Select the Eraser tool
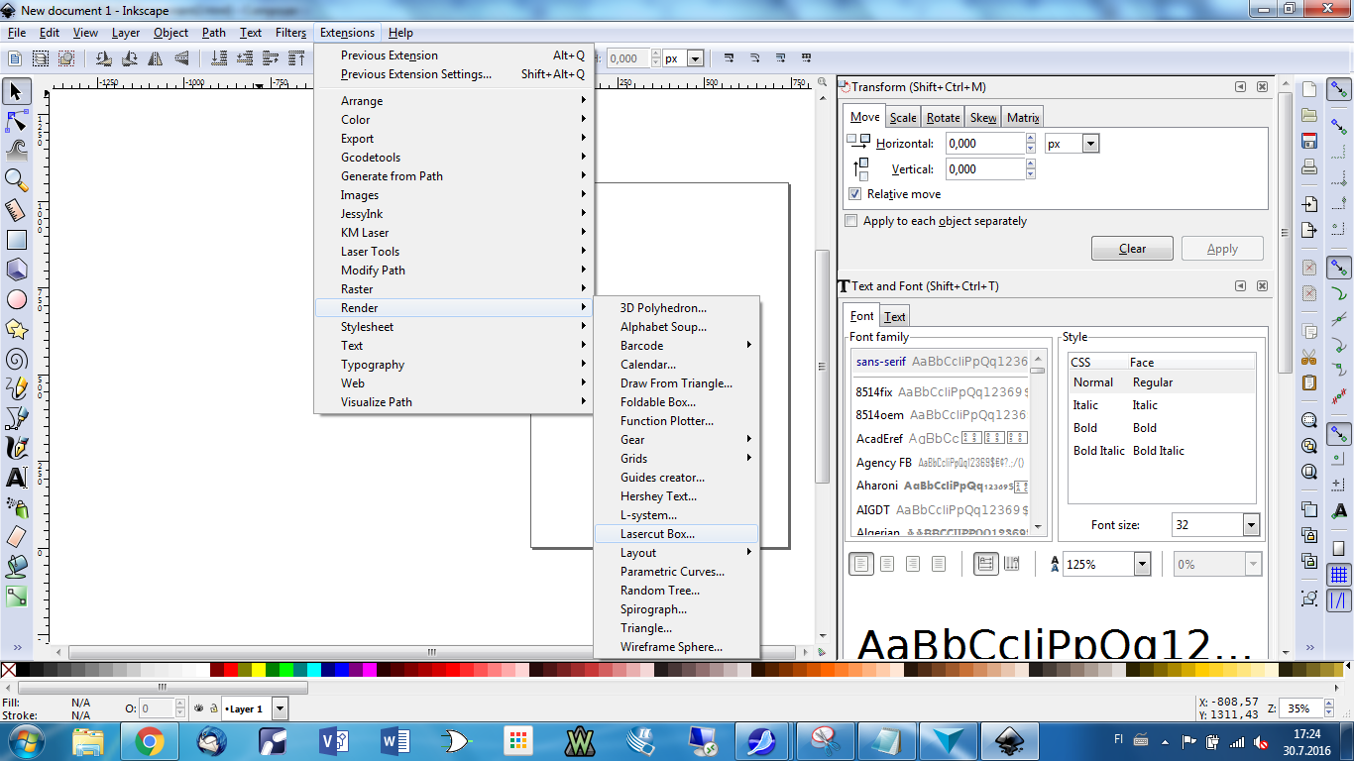1354x761 pixels. [x=16, y=537]
